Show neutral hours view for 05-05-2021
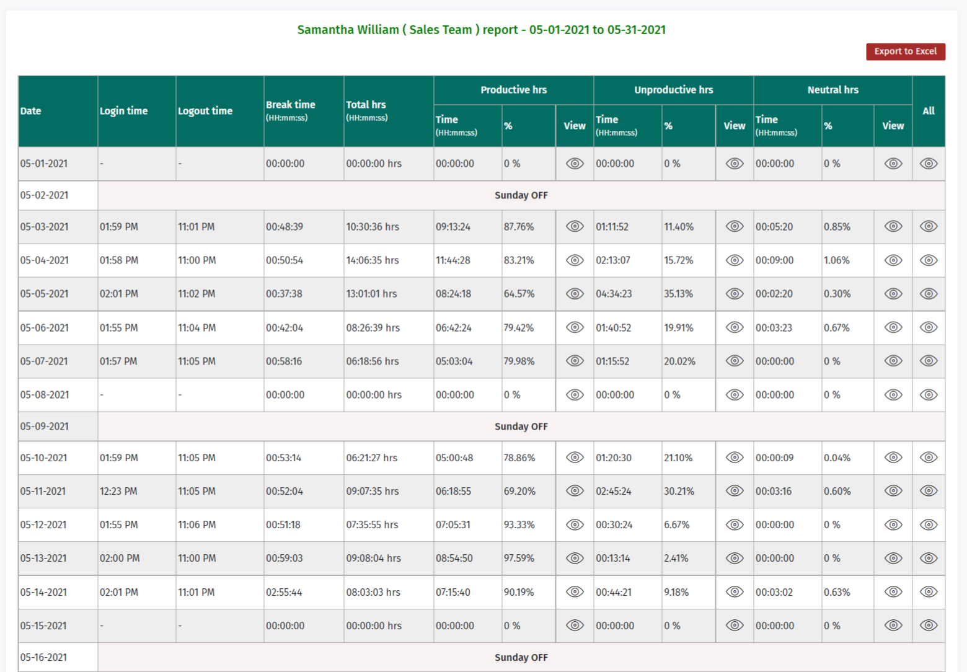Image resolution: width=967 pixels, height=672 pixels. tap(893, 294)
